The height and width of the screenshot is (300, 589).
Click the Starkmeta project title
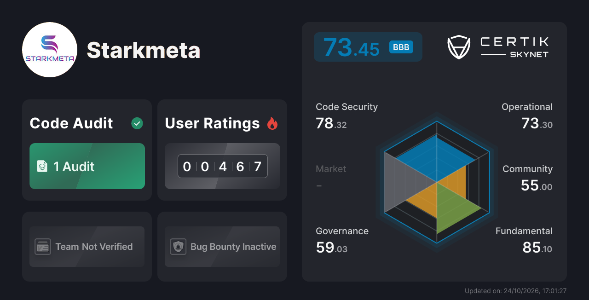pos(144,50)
